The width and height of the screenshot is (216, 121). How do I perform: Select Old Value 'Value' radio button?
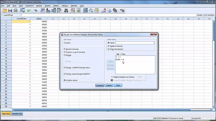pos(64,43)
